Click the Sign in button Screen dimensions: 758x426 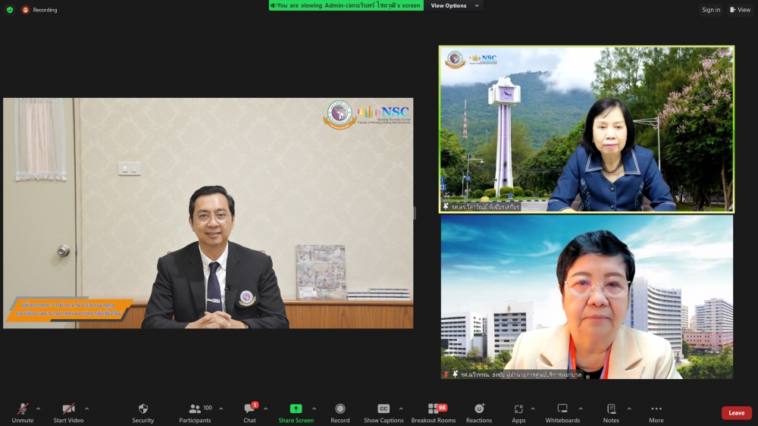point(711,10)
